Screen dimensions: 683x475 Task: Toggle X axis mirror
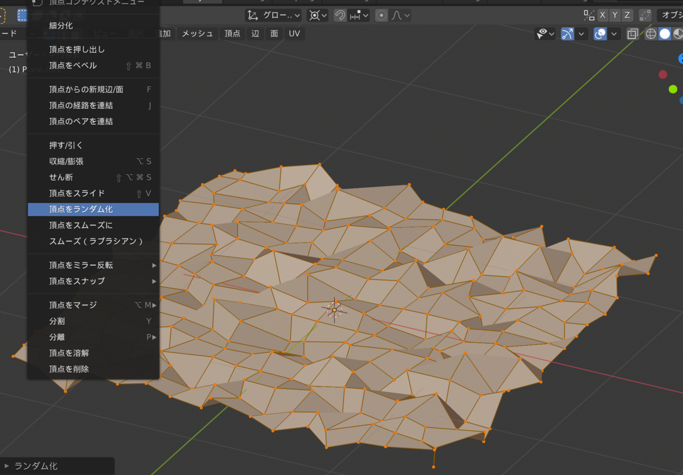pos(602,15)
